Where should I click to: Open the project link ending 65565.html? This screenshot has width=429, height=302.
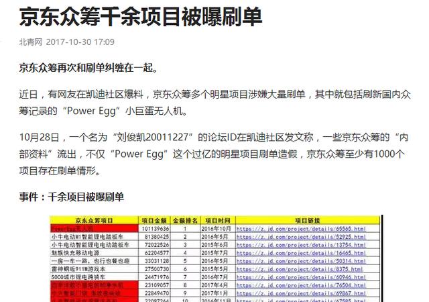tap(301, 229)
